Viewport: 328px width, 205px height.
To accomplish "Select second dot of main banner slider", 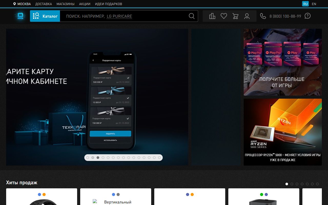I will click(x=93, y=158).
